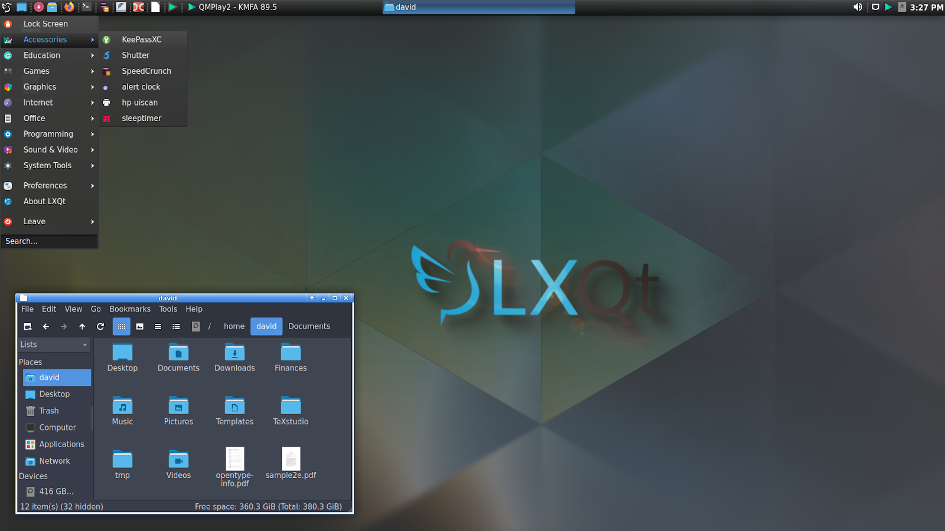This screenshot has width=945, height=531.
Task: Switch to icon view mode
Action: (122, 326)
